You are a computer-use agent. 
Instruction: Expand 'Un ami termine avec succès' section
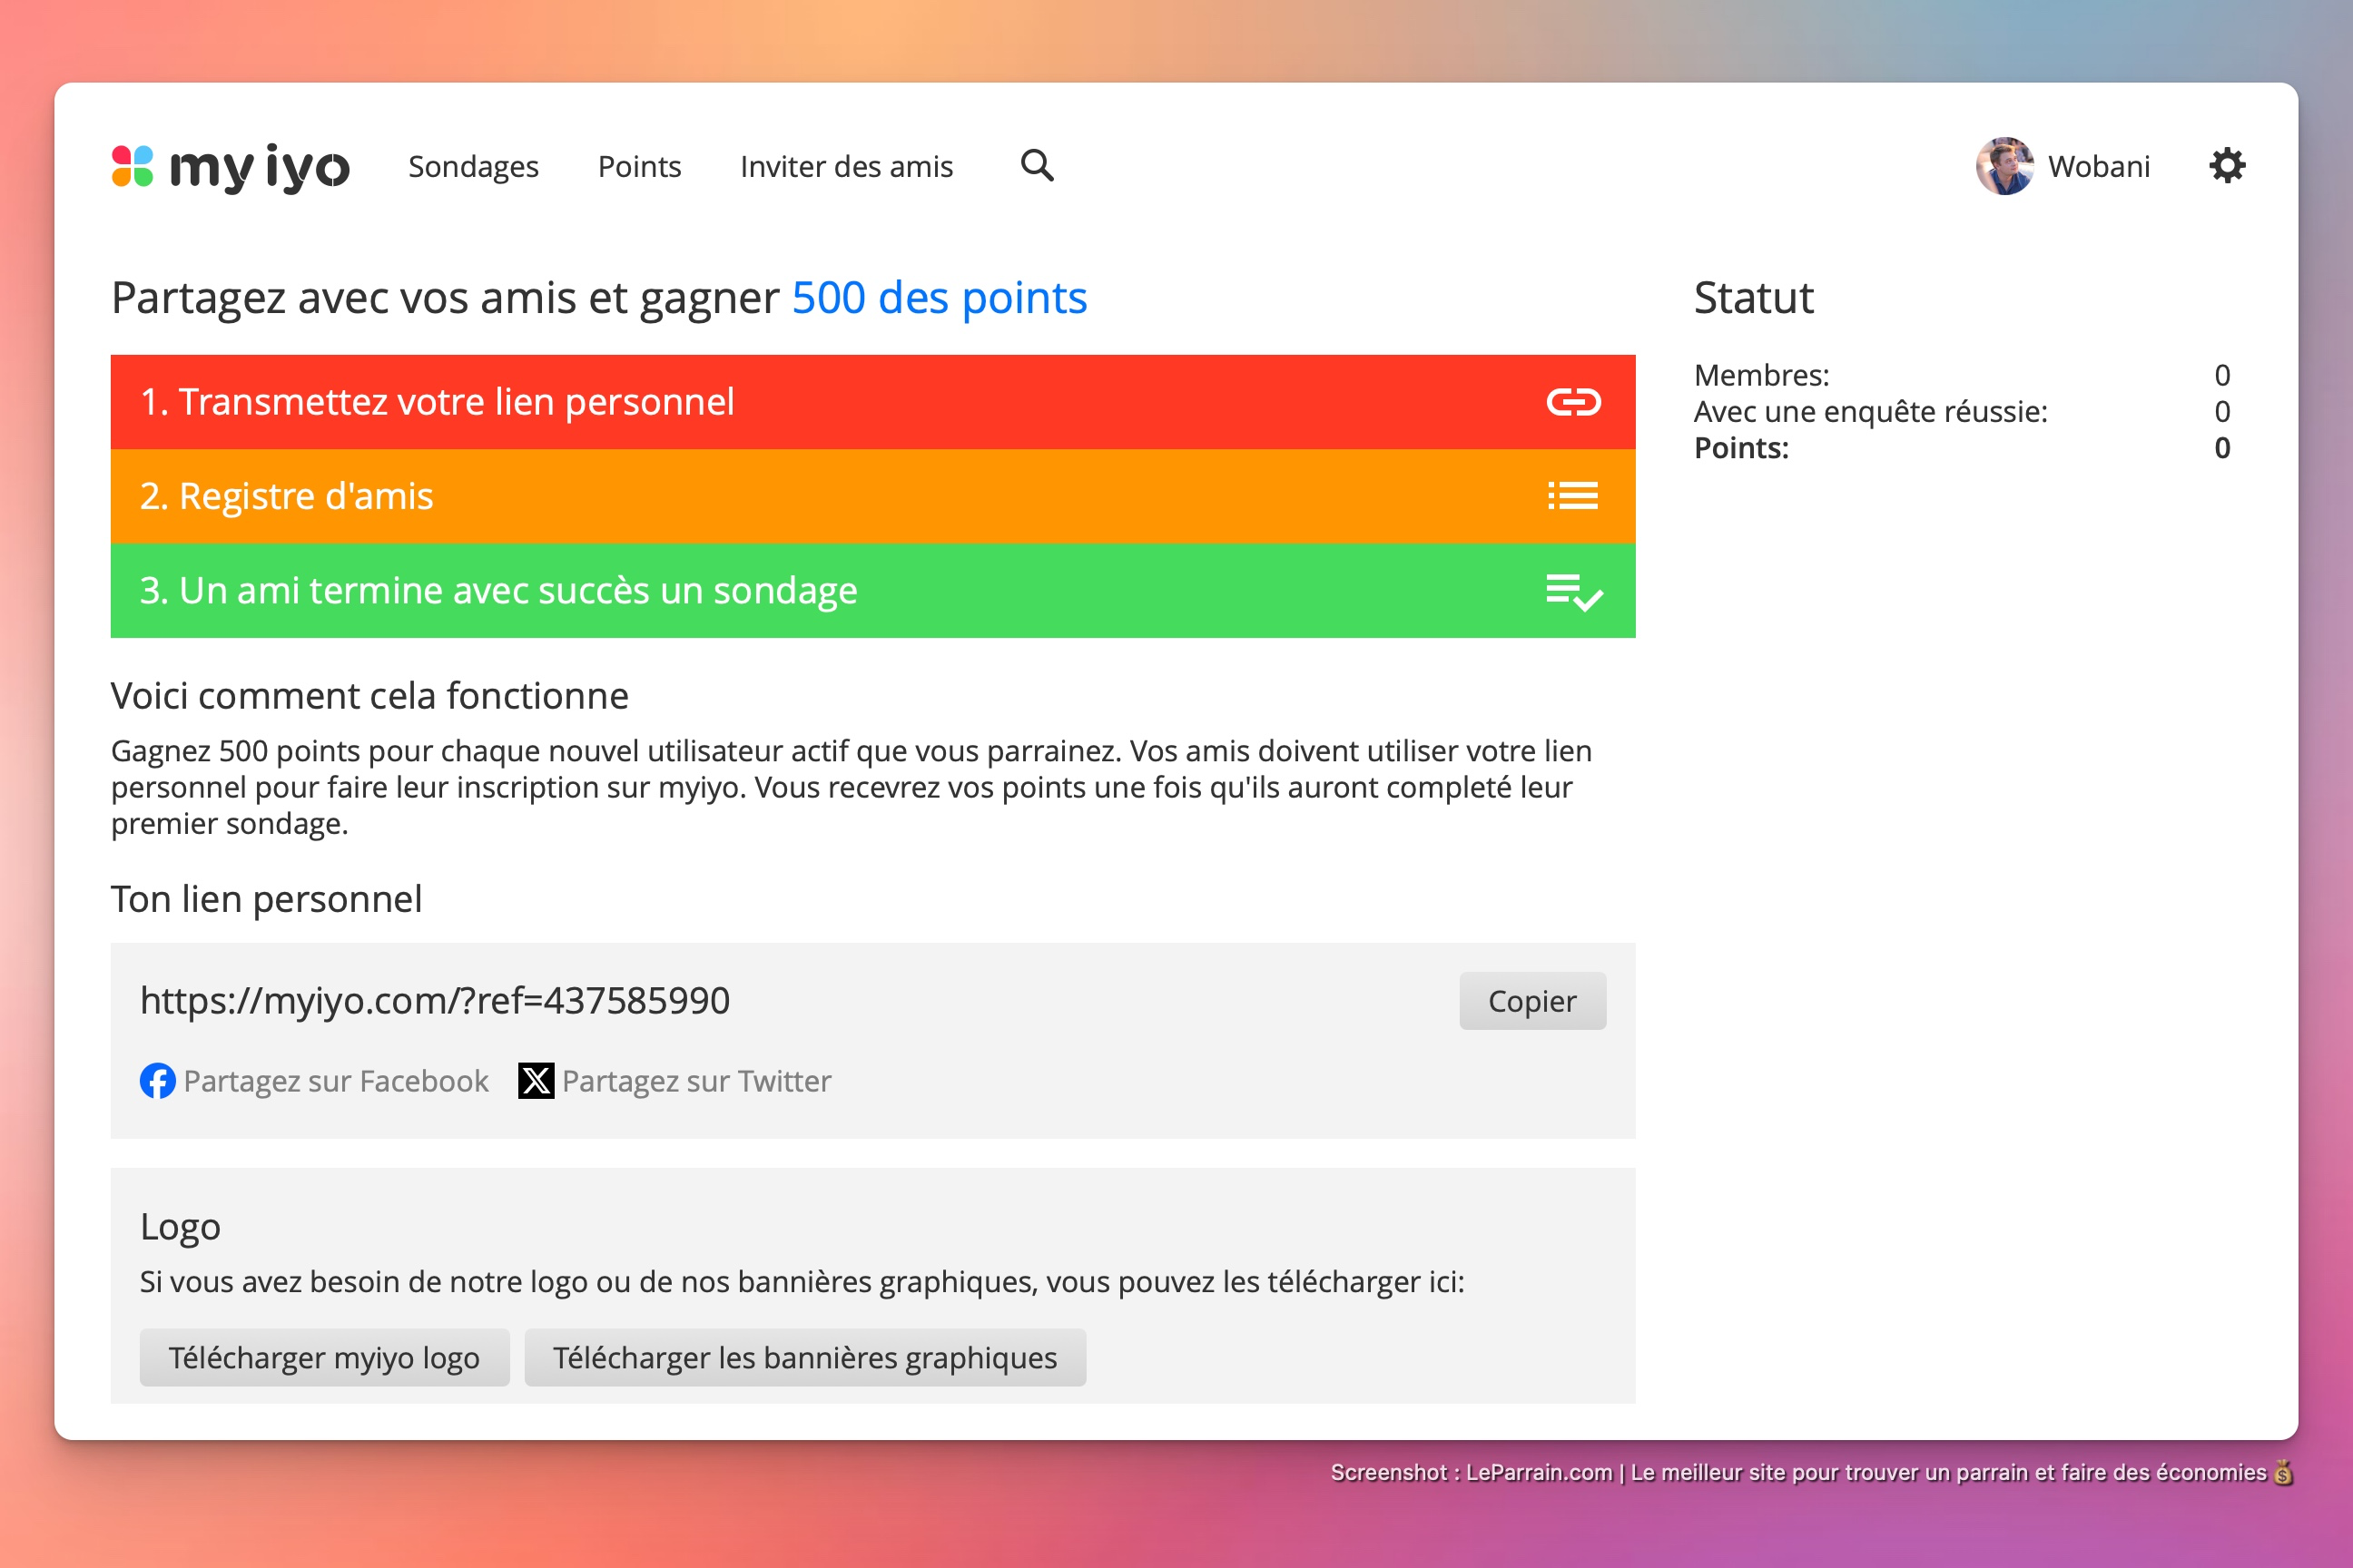coord(498,591)
